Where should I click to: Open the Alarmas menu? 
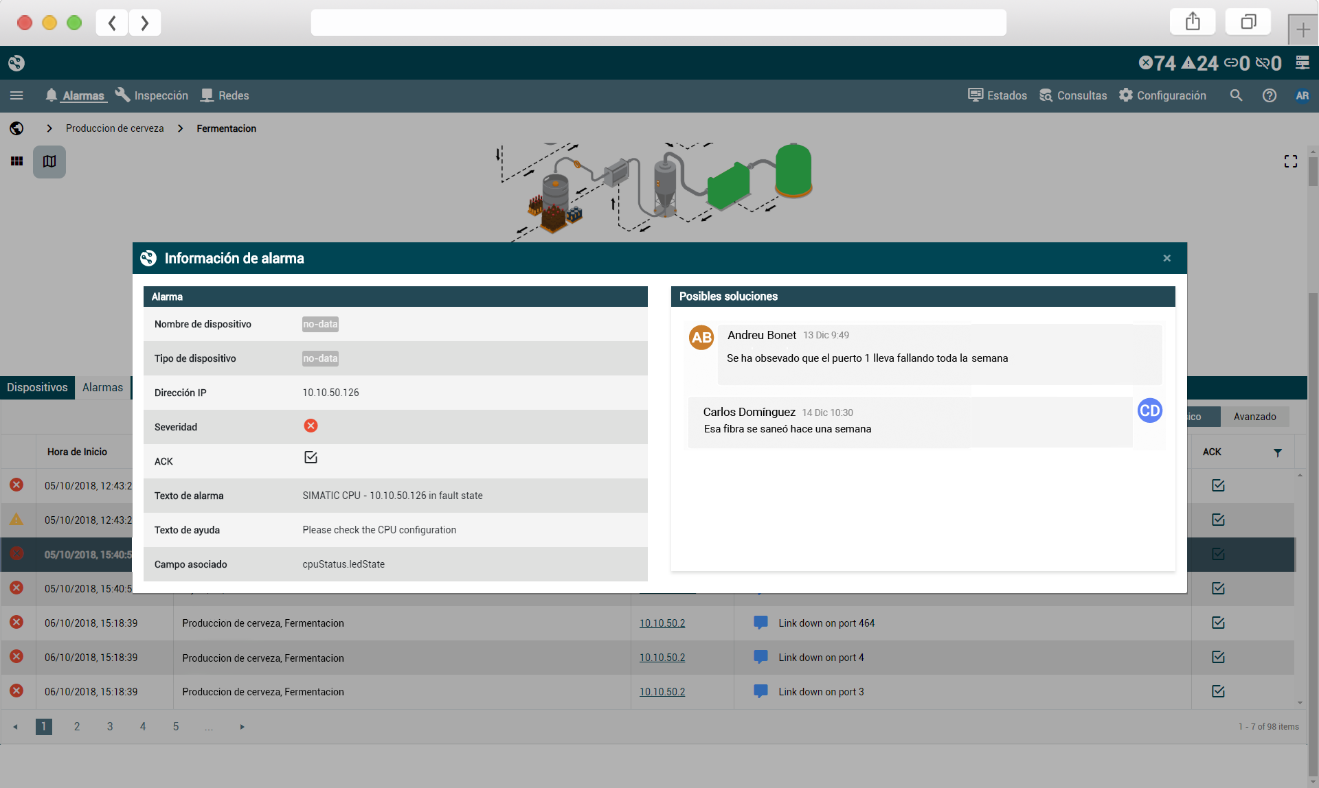[x=75, y=95]
